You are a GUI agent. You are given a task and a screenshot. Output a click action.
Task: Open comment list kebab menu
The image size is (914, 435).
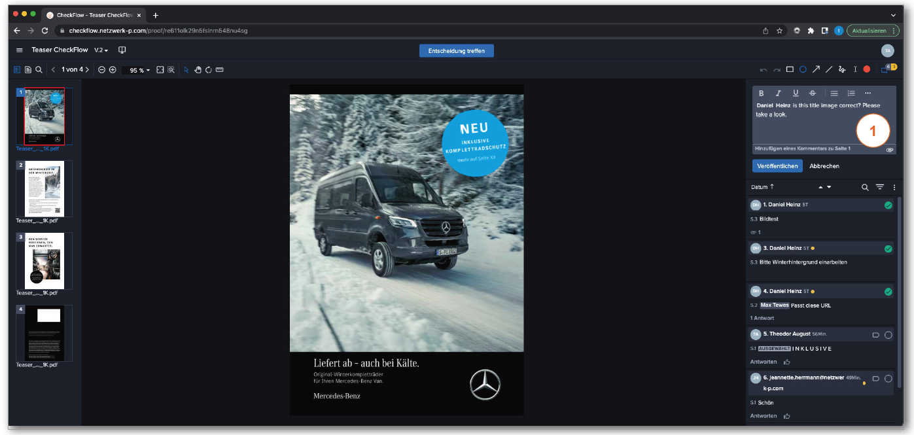pos(894,187)
